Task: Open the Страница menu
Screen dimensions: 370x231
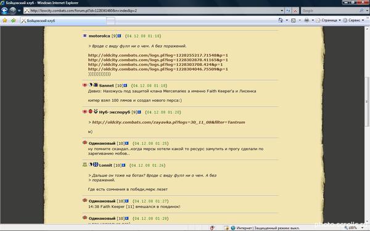Action: click(328, 20)
